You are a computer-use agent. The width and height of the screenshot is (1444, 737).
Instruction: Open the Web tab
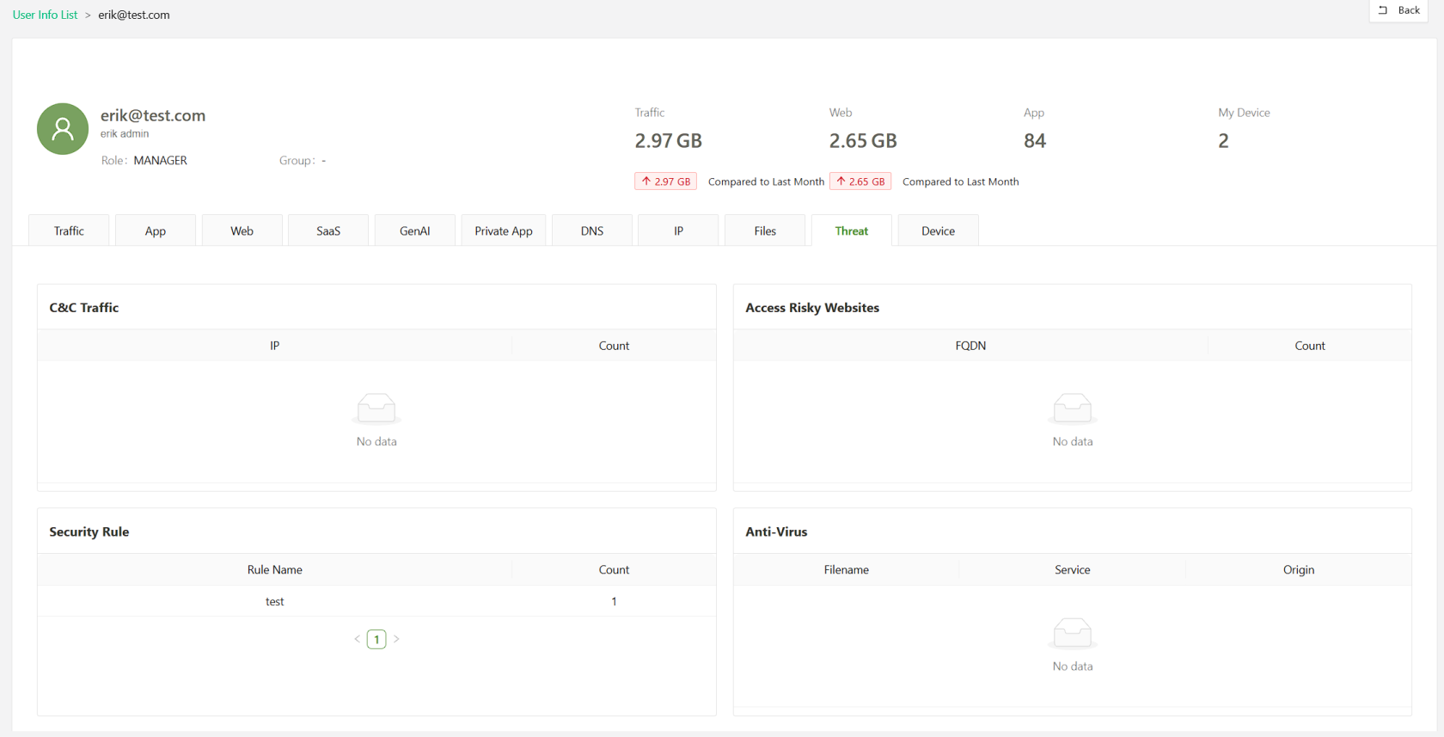pyautogui.click(x=242, y=230)
